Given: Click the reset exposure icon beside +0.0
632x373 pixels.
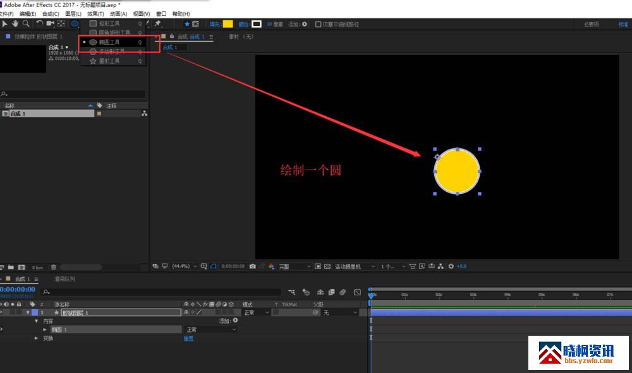Looking at the screenshot, I should (451, 266).
